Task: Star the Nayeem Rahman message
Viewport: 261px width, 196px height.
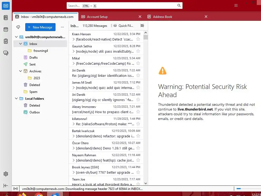Action: [x=138, y=160]
